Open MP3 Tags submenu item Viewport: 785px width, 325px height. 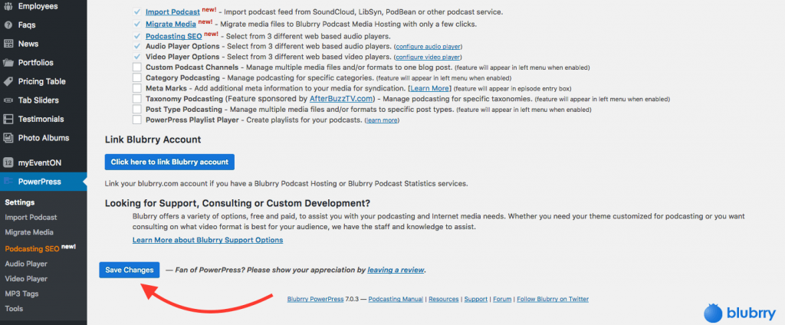pyautogui.click(x=21, y=294)
